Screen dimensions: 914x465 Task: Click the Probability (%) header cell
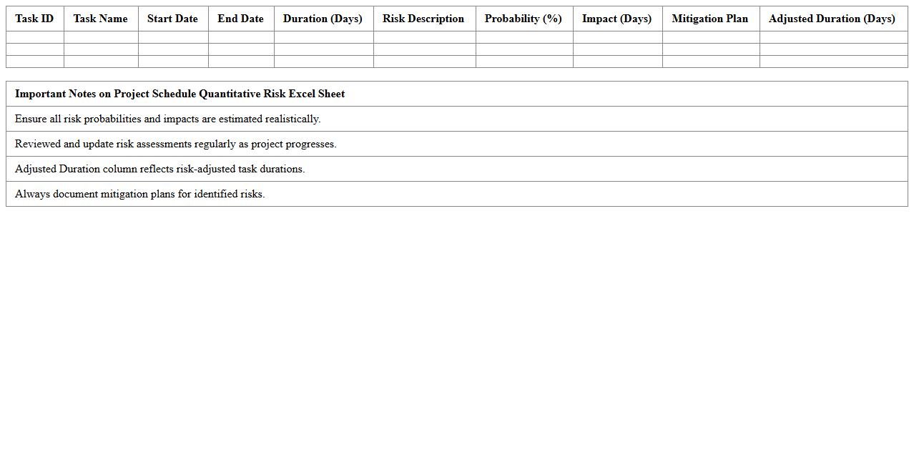click(x=524, y=19)
